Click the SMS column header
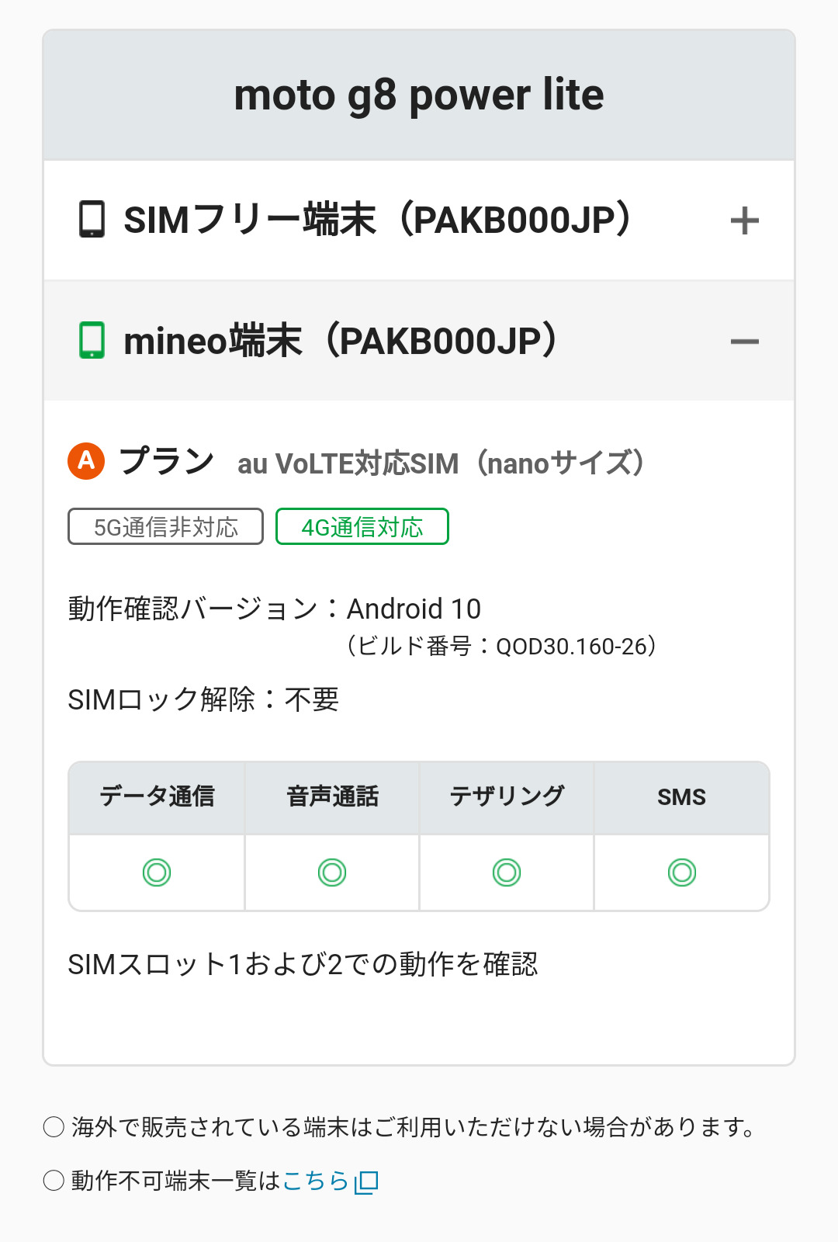838x1242 pixels. 682,797
